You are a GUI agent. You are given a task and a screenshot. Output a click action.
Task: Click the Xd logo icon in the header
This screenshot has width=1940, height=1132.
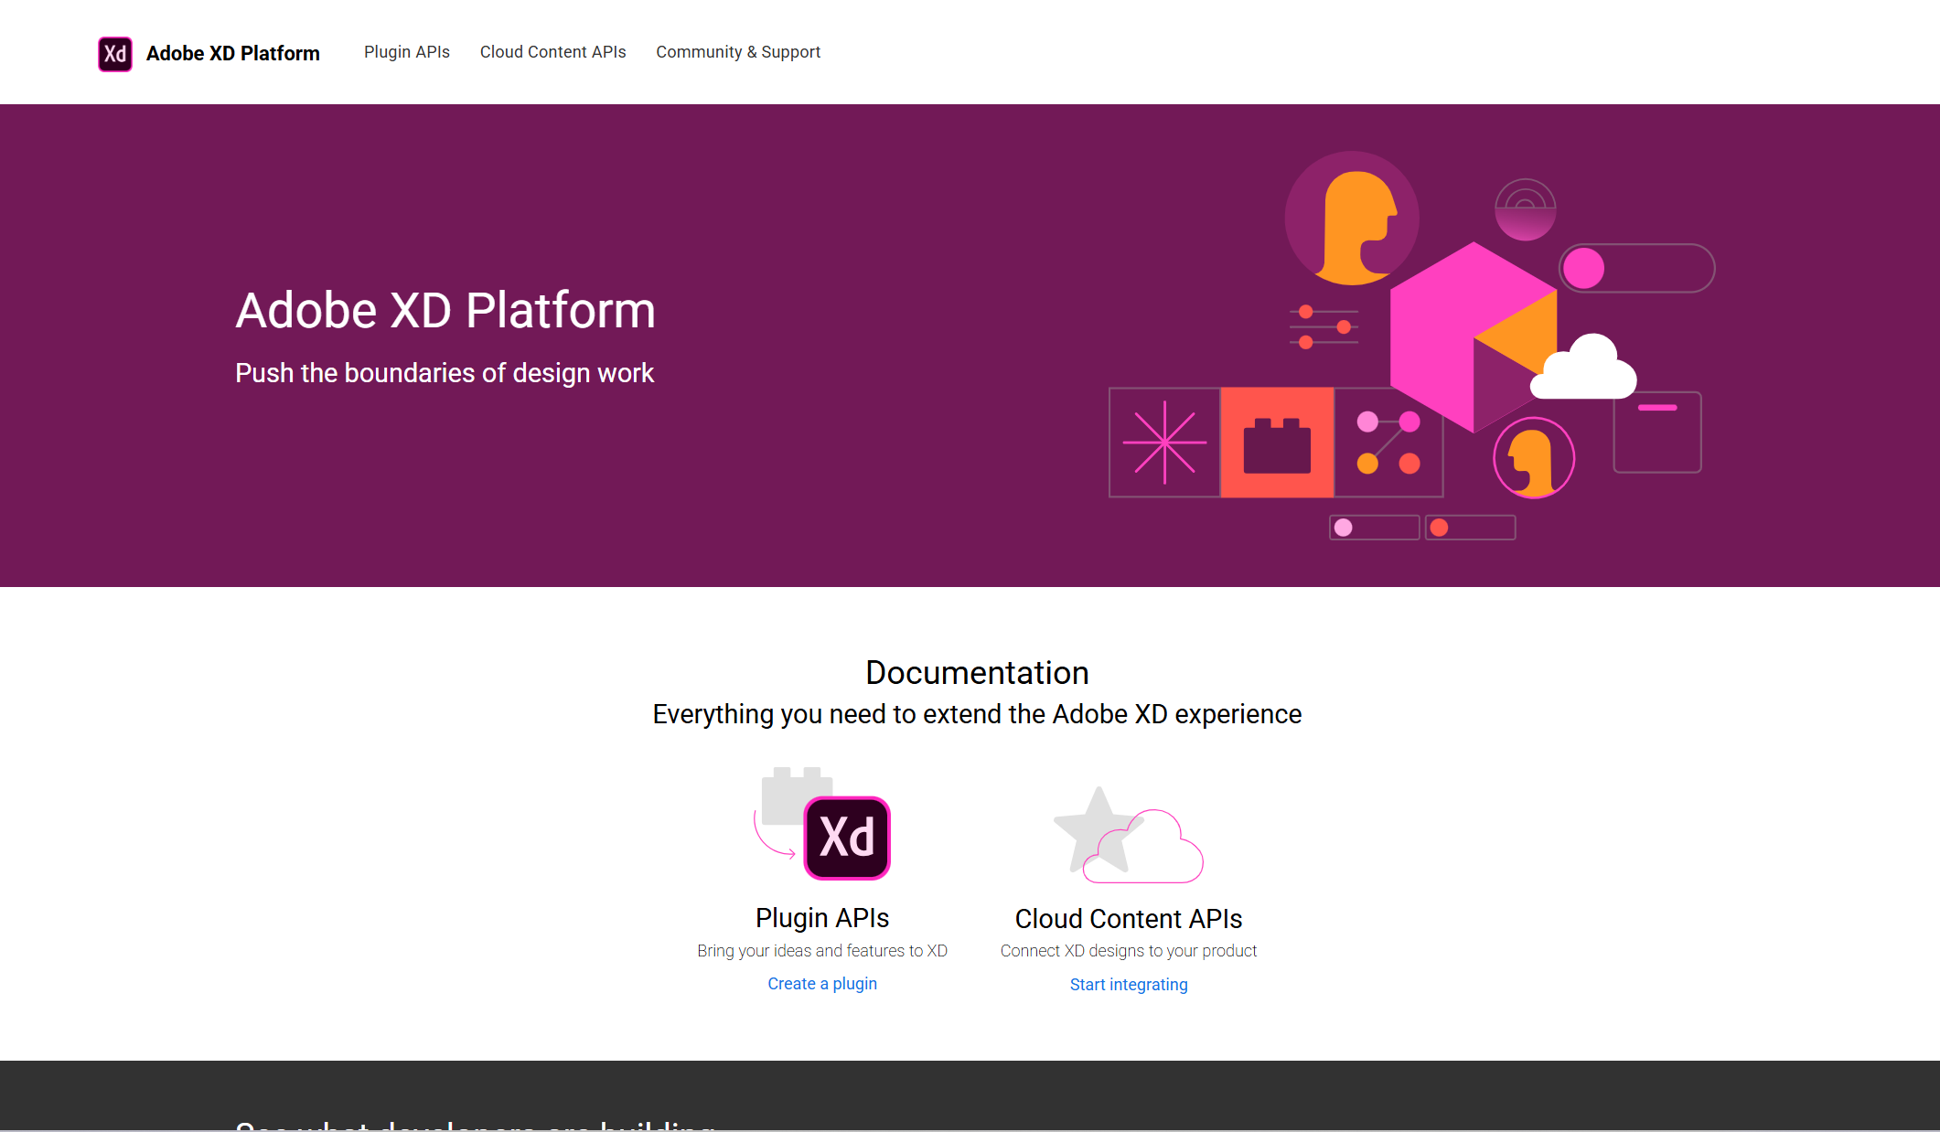click(x=115, y=54)
